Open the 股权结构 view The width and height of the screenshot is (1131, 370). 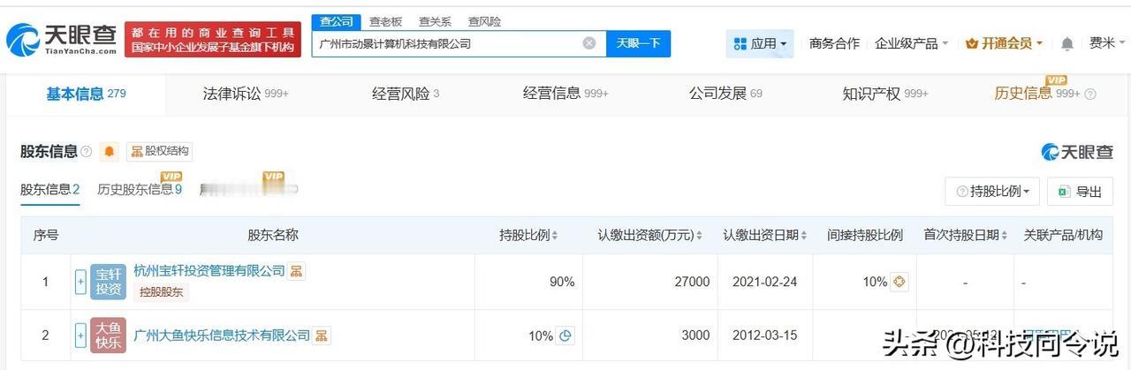click(159, 152)
